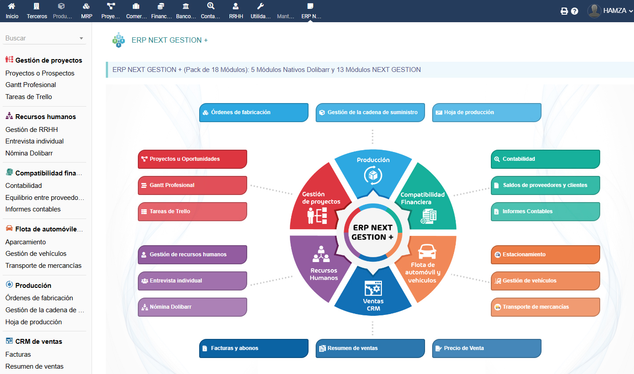
Task: Open Gestión de la cadena de suministro button
Action: point(370,112)
